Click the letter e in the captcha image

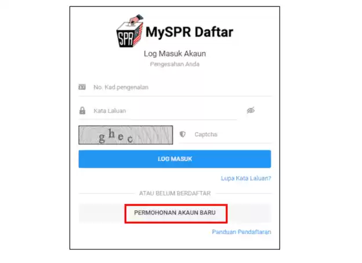tap(120, 137)
